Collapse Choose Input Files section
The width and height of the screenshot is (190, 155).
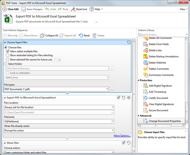[x=5, y=42]
